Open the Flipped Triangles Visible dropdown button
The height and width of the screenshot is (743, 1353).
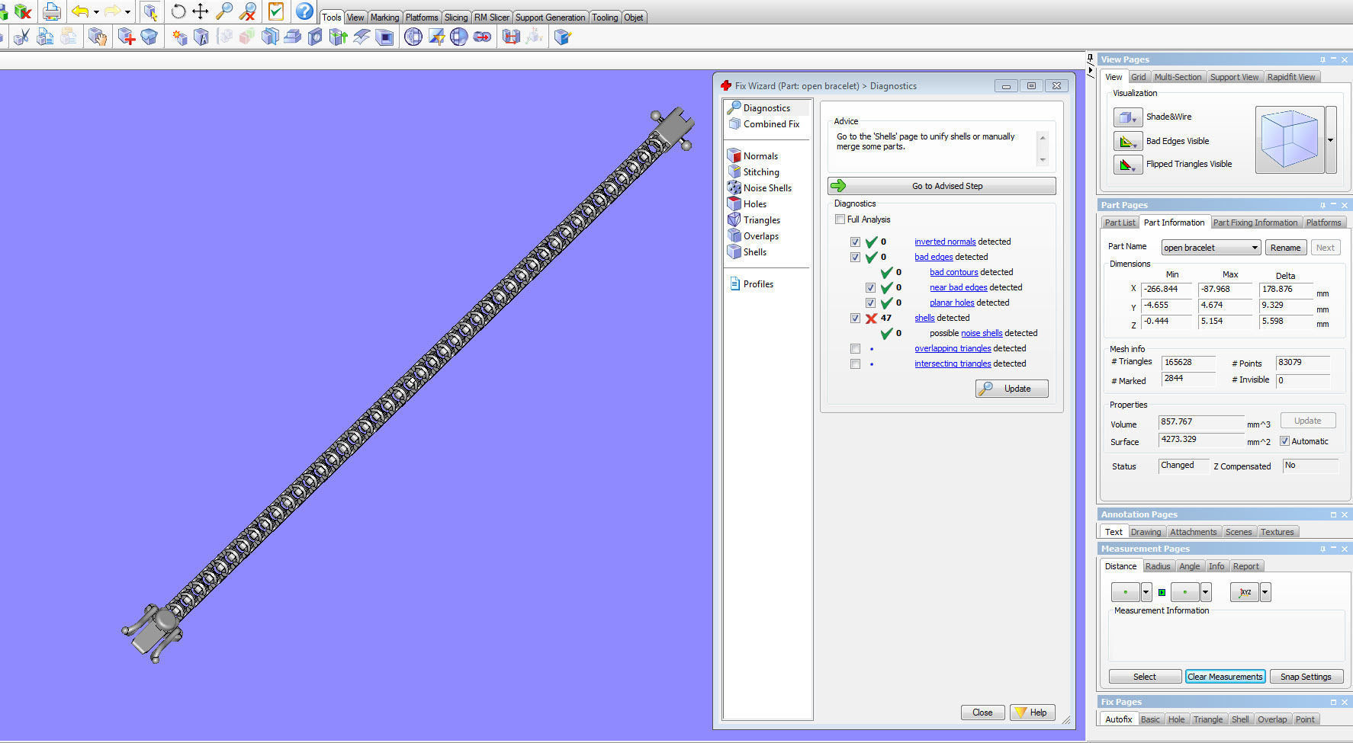(1128, 164)
